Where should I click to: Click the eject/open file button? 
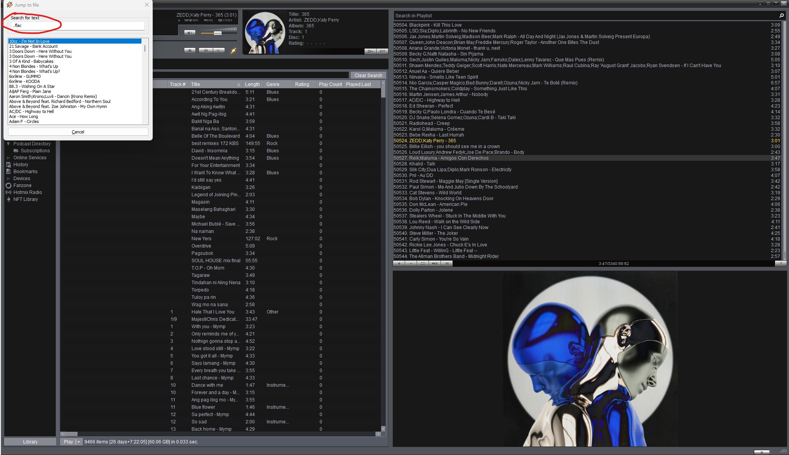[x=190, y=51]
